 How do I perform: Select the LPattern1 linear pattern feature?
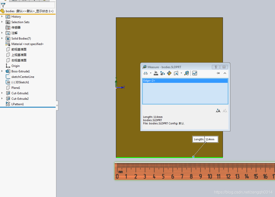point(15,104)
